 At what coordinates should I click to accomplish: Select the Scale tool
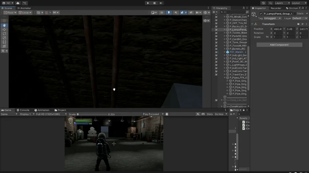(4, 38)
